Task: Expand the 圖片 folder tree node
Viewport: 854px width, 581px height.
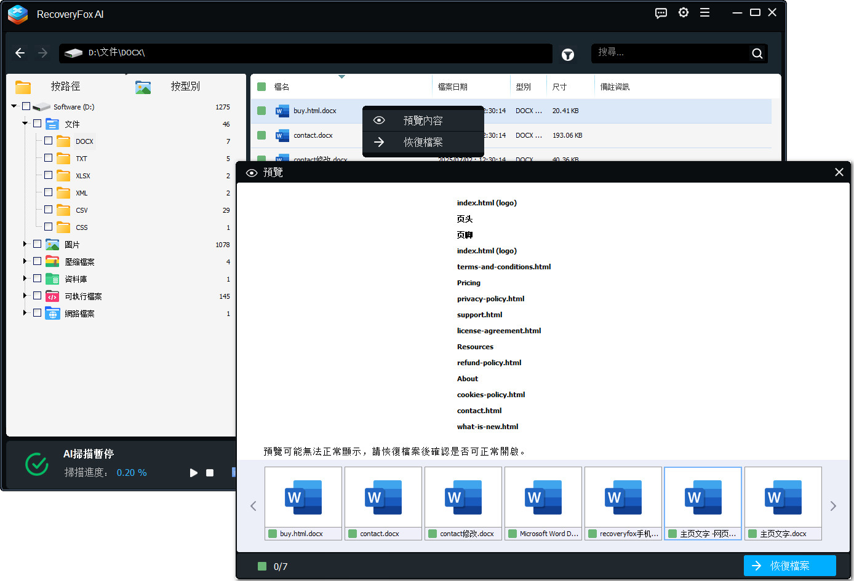Action: coord(25,244)
